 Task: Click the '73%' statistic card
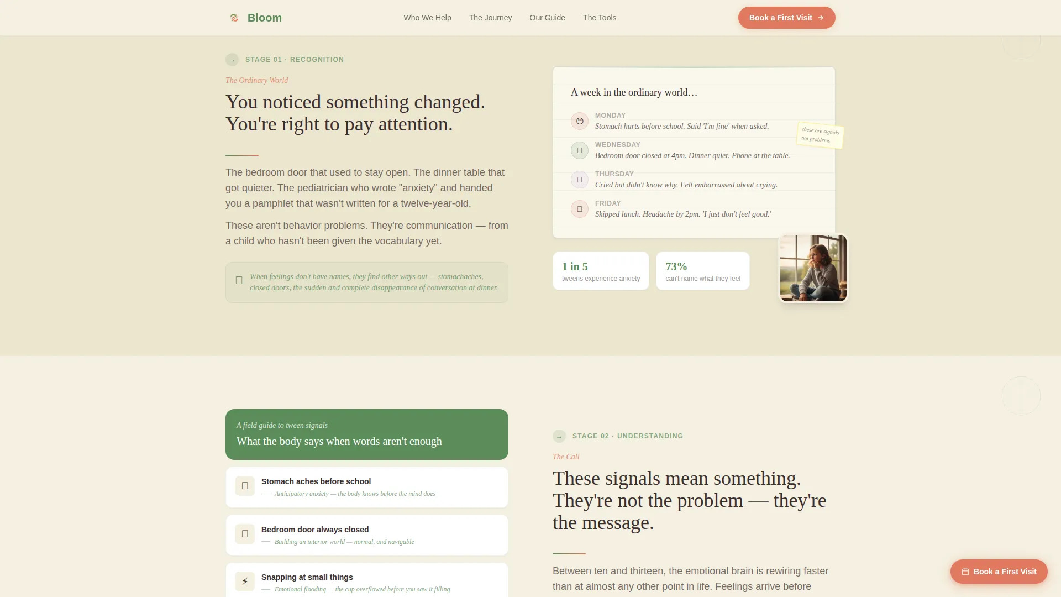(703, 271)
